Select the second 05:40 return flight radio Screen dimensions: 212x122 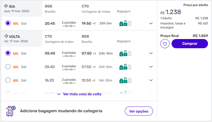pos(8,67)
